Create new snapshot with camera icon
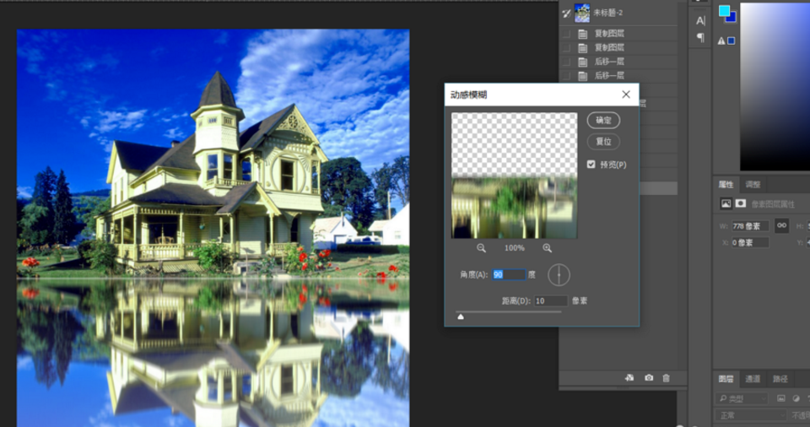Screen dimensions: 810x427 (649, 378)
